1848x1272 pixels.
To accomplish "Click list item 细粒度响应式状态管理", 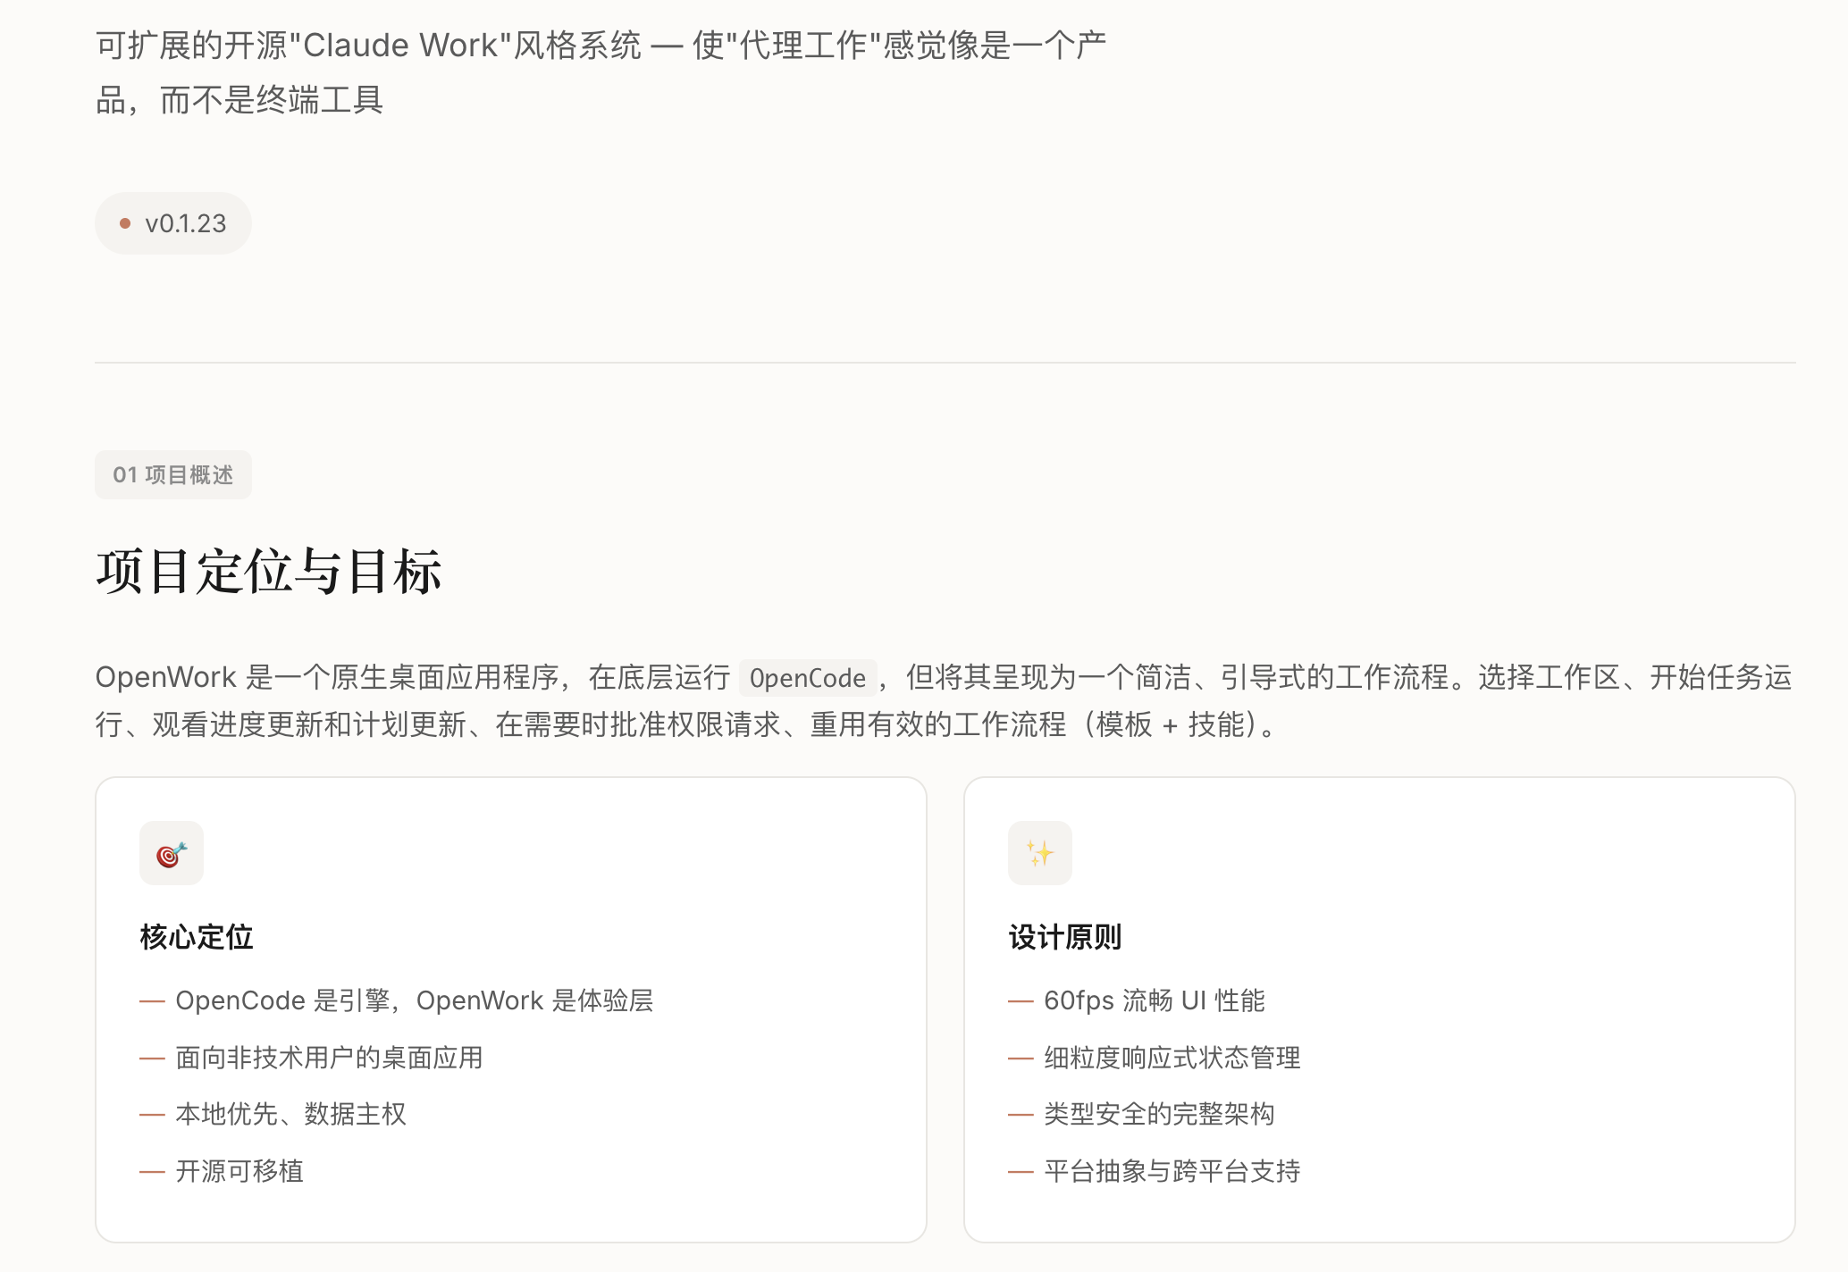I will tap(1172, 1058).
